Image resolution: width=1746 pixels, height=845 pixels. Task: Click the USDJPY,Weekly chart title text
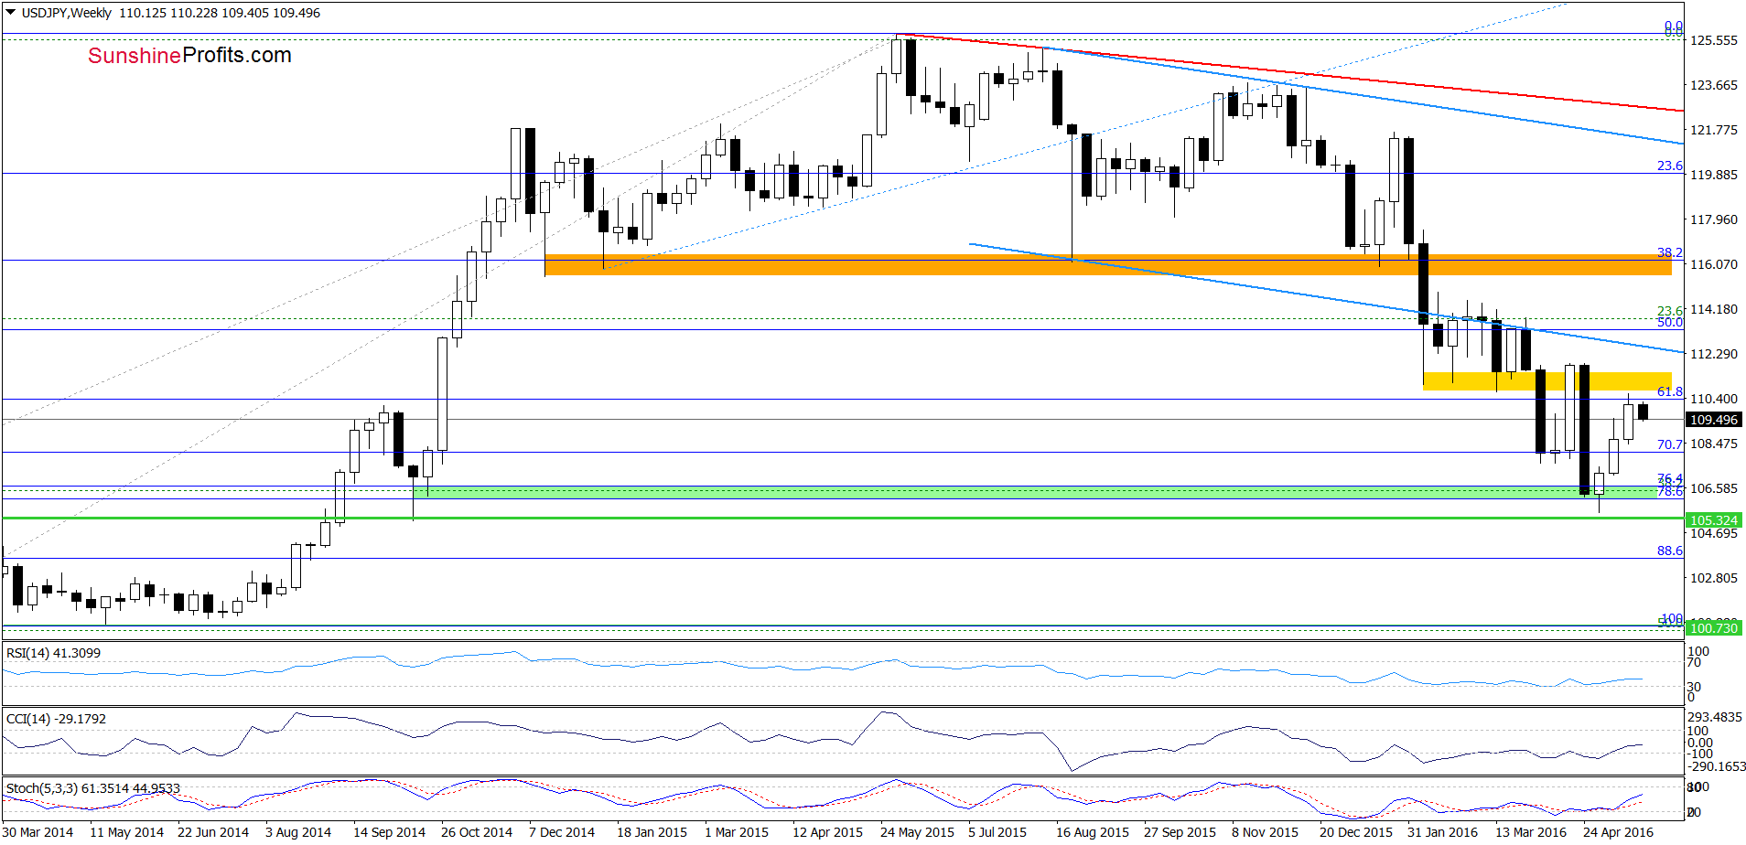pyautogui.click(x=66, y=13)
